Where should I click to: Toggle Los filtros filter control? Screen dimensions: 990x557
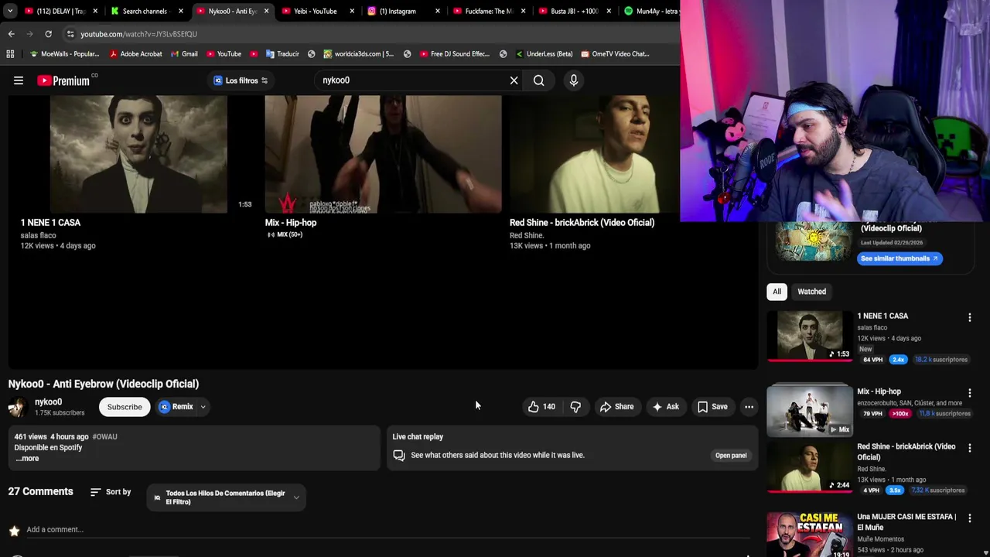[x=241, y=80]
